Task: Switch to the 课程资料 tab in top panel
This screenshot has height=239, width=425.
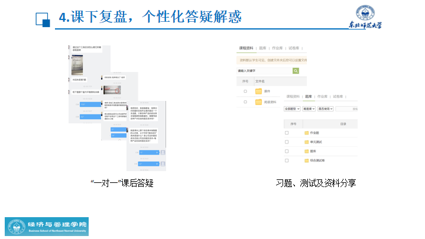Action: pyautogui.click(x=246, y=48)
